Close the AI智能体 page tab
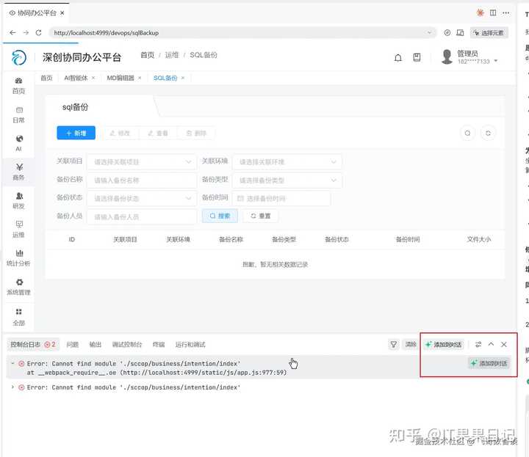The image size is (529, 457). point(93,78)
